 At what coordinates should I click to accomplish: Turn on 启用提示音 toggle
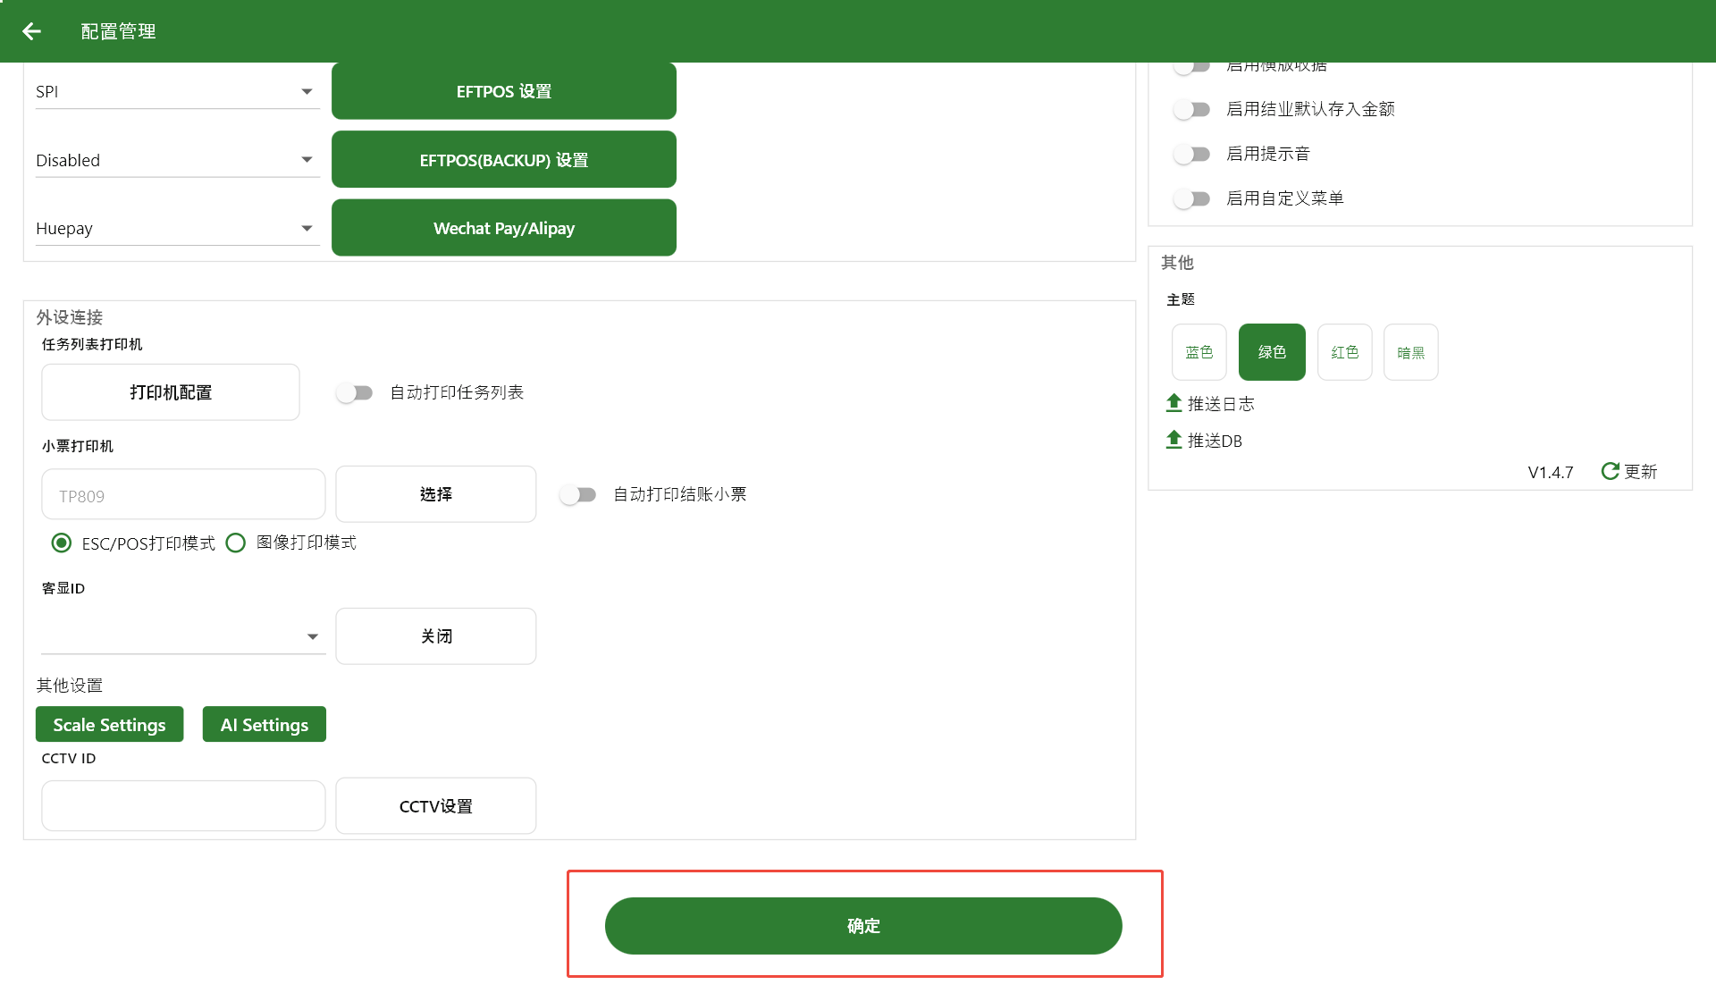coord(1192,154)
